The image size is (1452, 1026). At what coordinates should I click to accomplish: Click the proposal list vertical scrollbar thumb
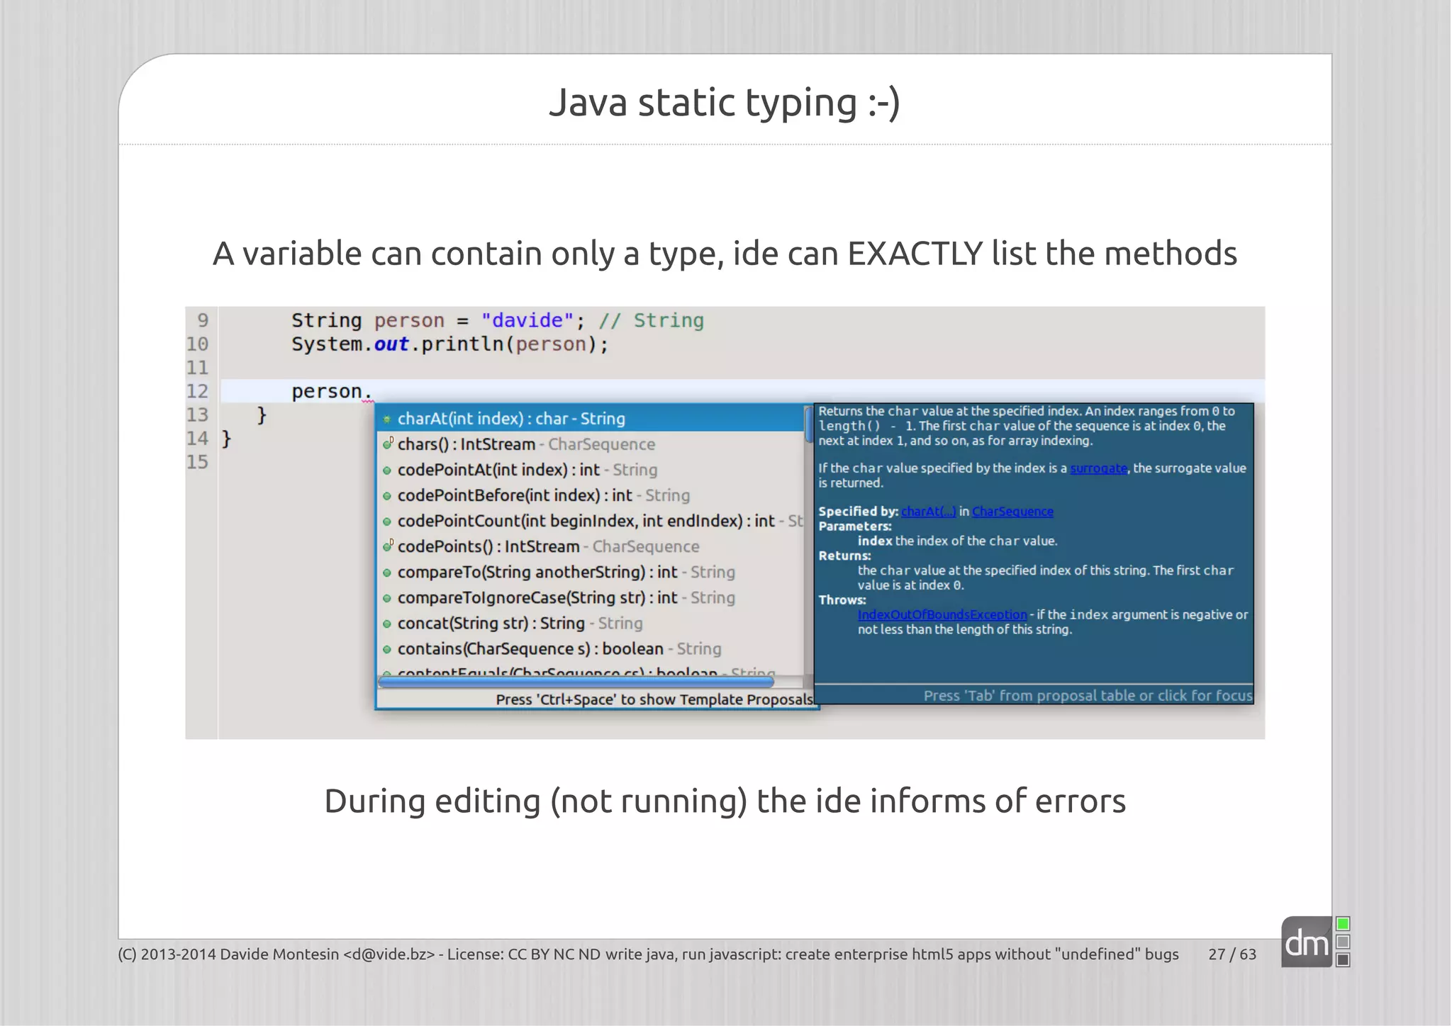(x=808, y=424)
